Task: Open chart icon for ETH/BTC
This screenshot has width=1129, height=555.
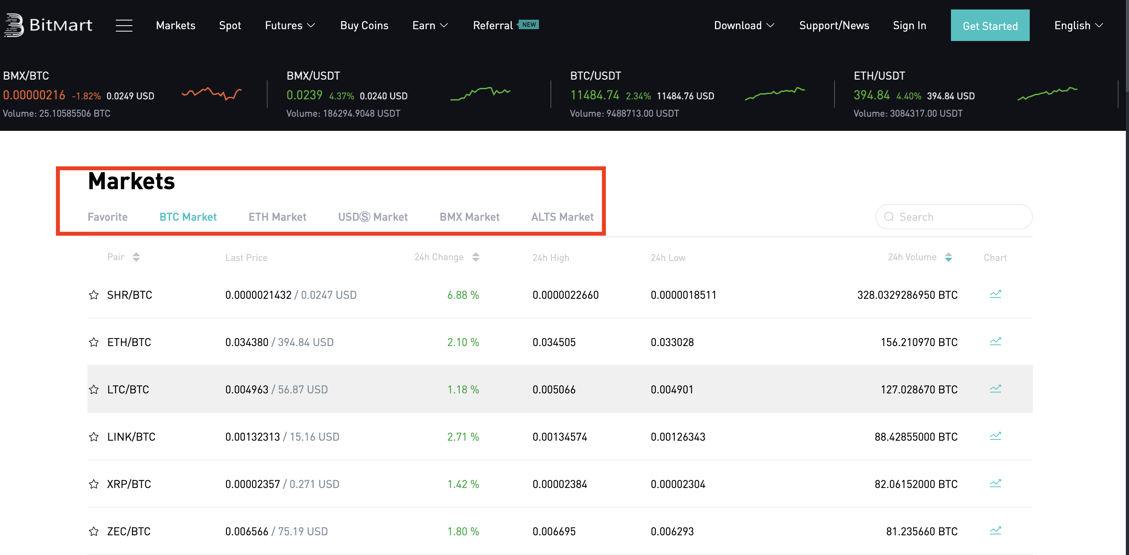Action: point(995,341)
